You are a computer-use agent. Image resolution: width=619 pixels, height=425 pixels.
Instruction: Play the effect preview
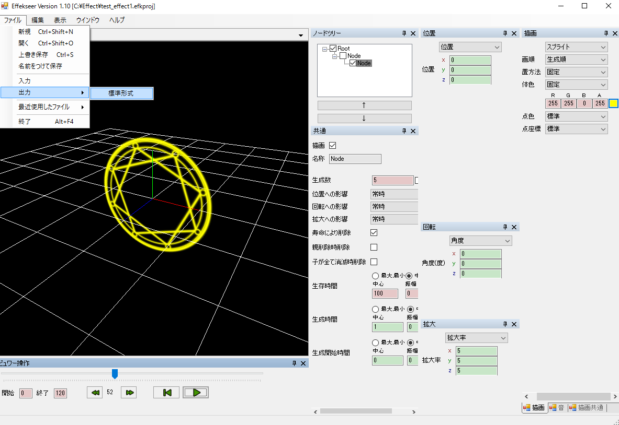tap(195, 392)
